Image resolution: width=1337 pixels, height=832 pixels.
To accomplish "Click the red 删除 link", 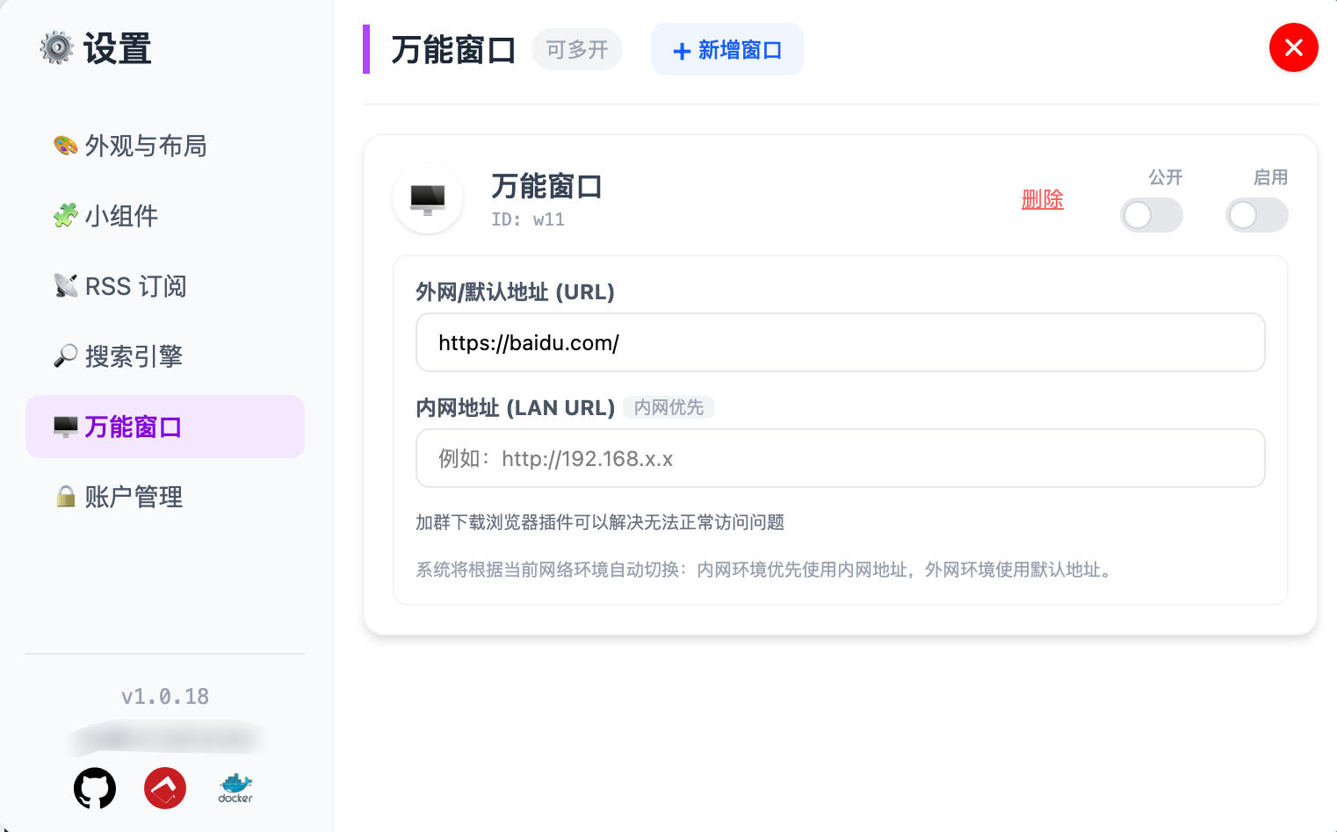I will click(x=1042, y=200).
